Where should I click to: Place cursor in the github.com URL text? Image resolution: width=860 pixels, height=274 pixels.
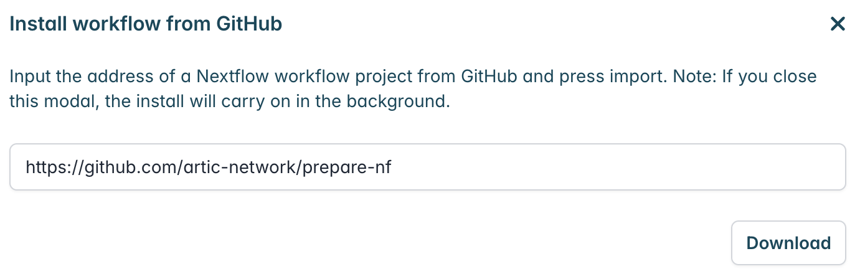pyautogui.click(x=209, y=167)
